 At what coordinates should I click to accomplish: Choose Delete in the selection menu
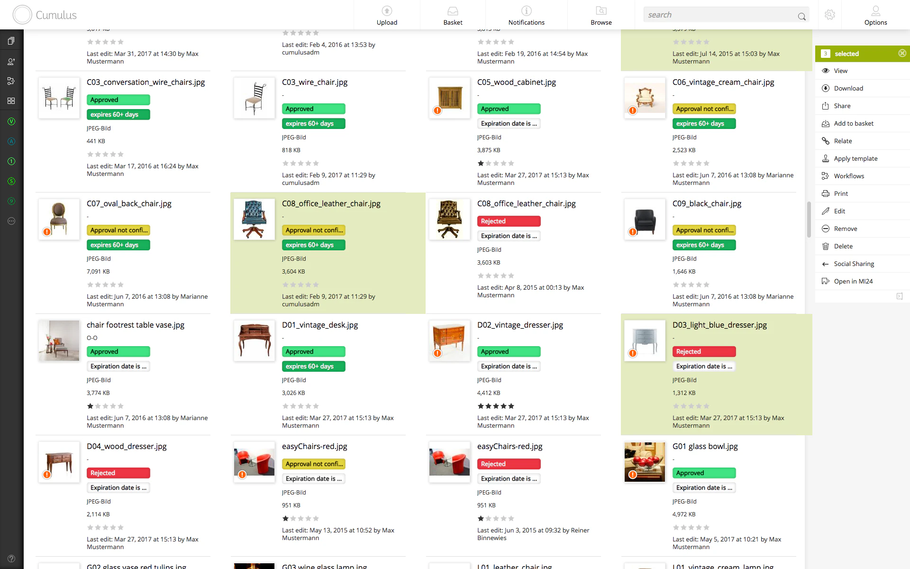(x=863, y=246)
